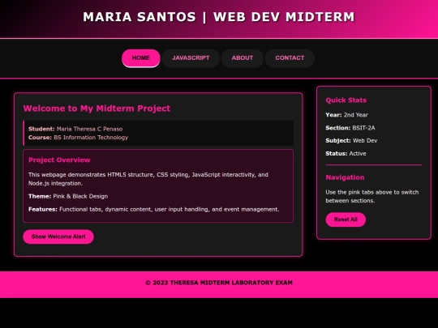
Task: Click the Project Overview heading
Action: pyautogui.click(x=59, y=160)
